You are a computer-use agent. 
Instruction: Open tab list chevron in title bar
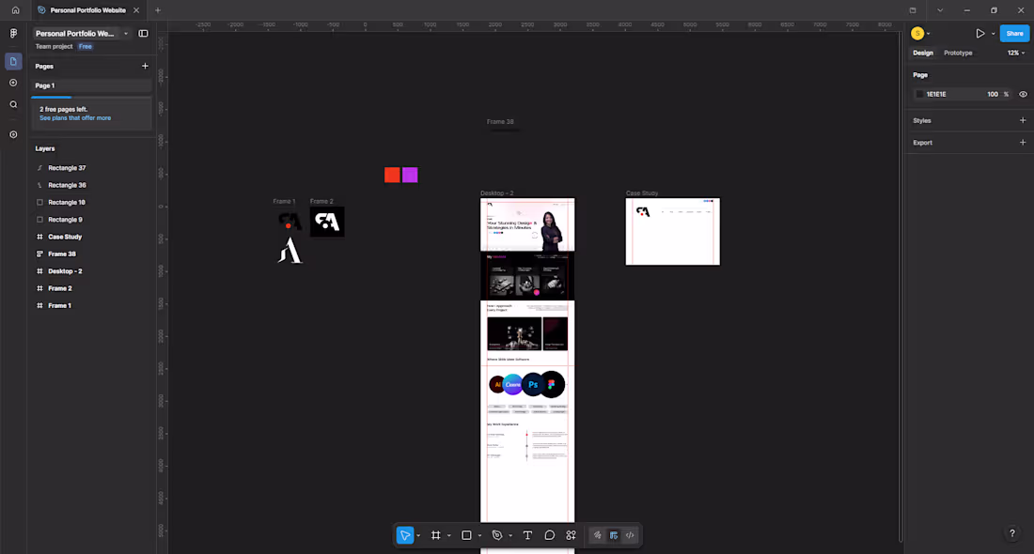tap(940, 10)
